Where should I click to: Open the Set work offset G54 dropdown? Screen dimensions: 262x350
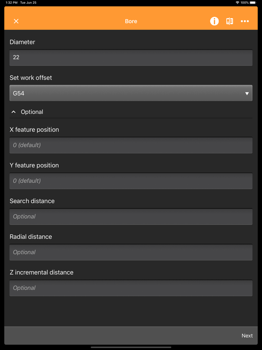131,93
